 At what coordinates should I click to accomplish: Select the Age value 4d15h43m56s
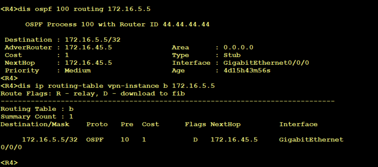pyautogui.click(x=247, y=71)
